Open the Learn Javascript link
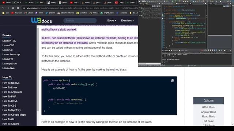Screen dimensions: 234x131 (x=11, y=54)
